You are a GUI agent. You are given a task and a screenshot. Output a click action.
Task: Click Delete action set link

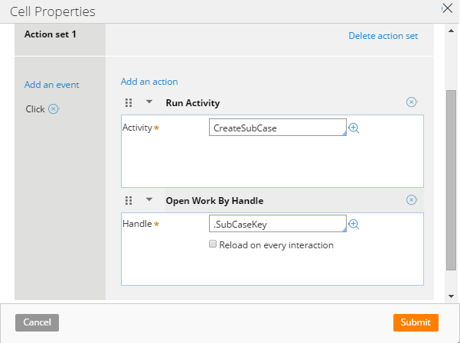pos(383,36)
